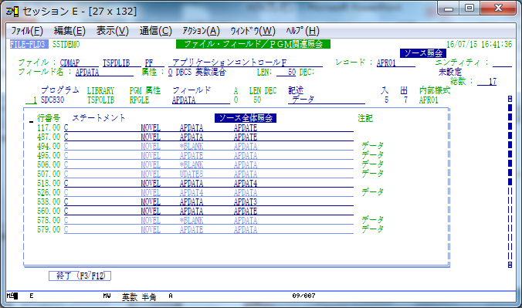Select statement line 526.00
Screen dimensions: 522x308
[208, 192]
